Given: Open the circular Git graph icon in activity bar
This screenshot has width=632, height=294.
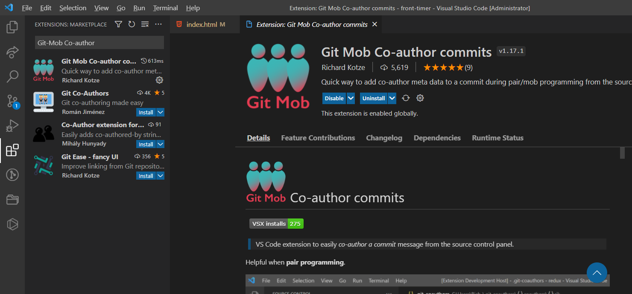Looking at the screenshot, I should (12, 175).
